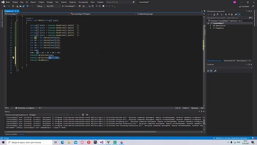The width and height of the screenshot is (257, 145).
Task: Toggle word wrap in Output panel
Action: [x=87, y=114]
